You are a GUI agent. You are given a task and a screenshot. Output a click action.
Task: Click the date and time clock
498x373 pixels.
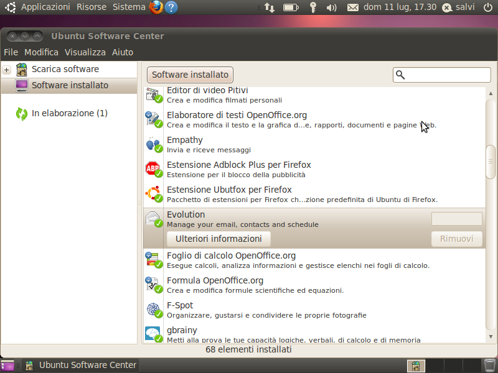pos(400,7)
